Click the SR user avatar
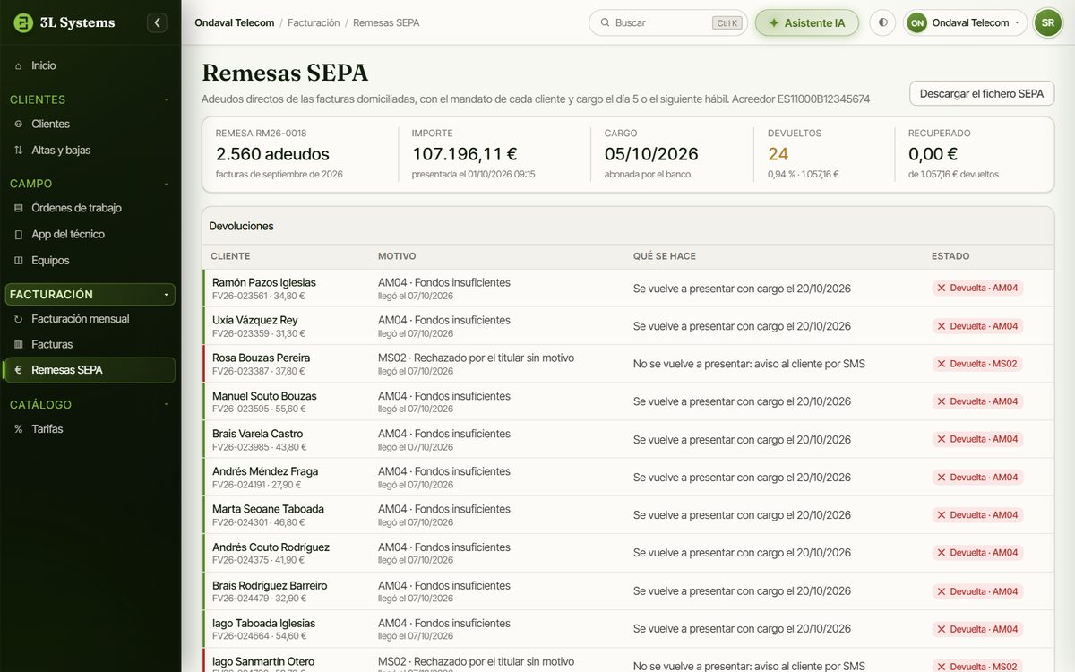Screen dimensions: 1075x672 pyautogui.click(x=1047, y=22)
